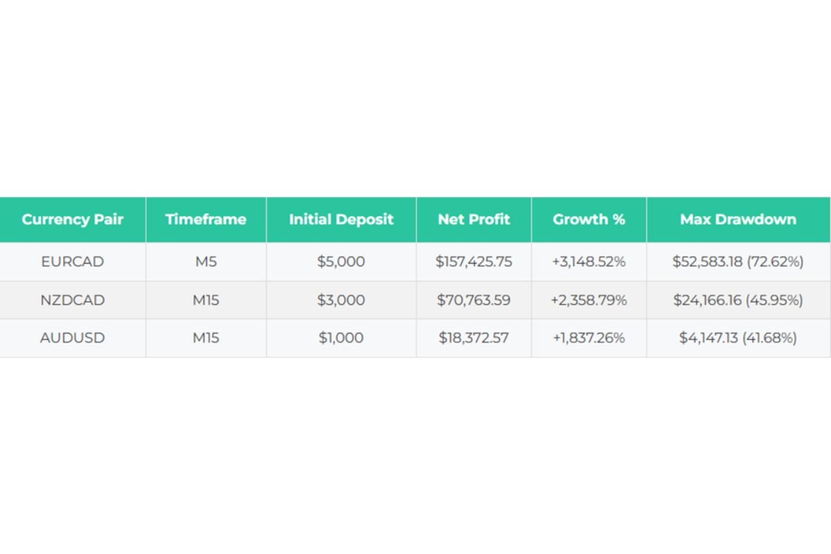Image resolution: width=831 pixels, height=554 pixels.
Task: Click the $157,425.75 net profit value
Action: click(x=474, y=262)
